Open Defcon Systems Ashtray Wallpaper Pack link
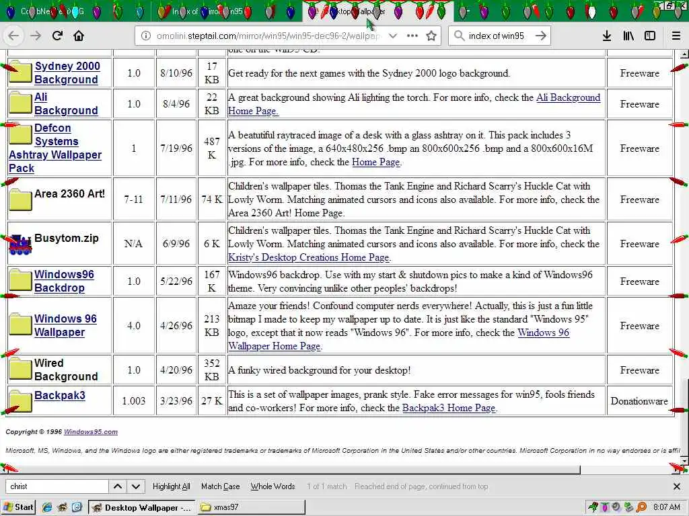Screen dimensions: 689x516 click(55, 148)
